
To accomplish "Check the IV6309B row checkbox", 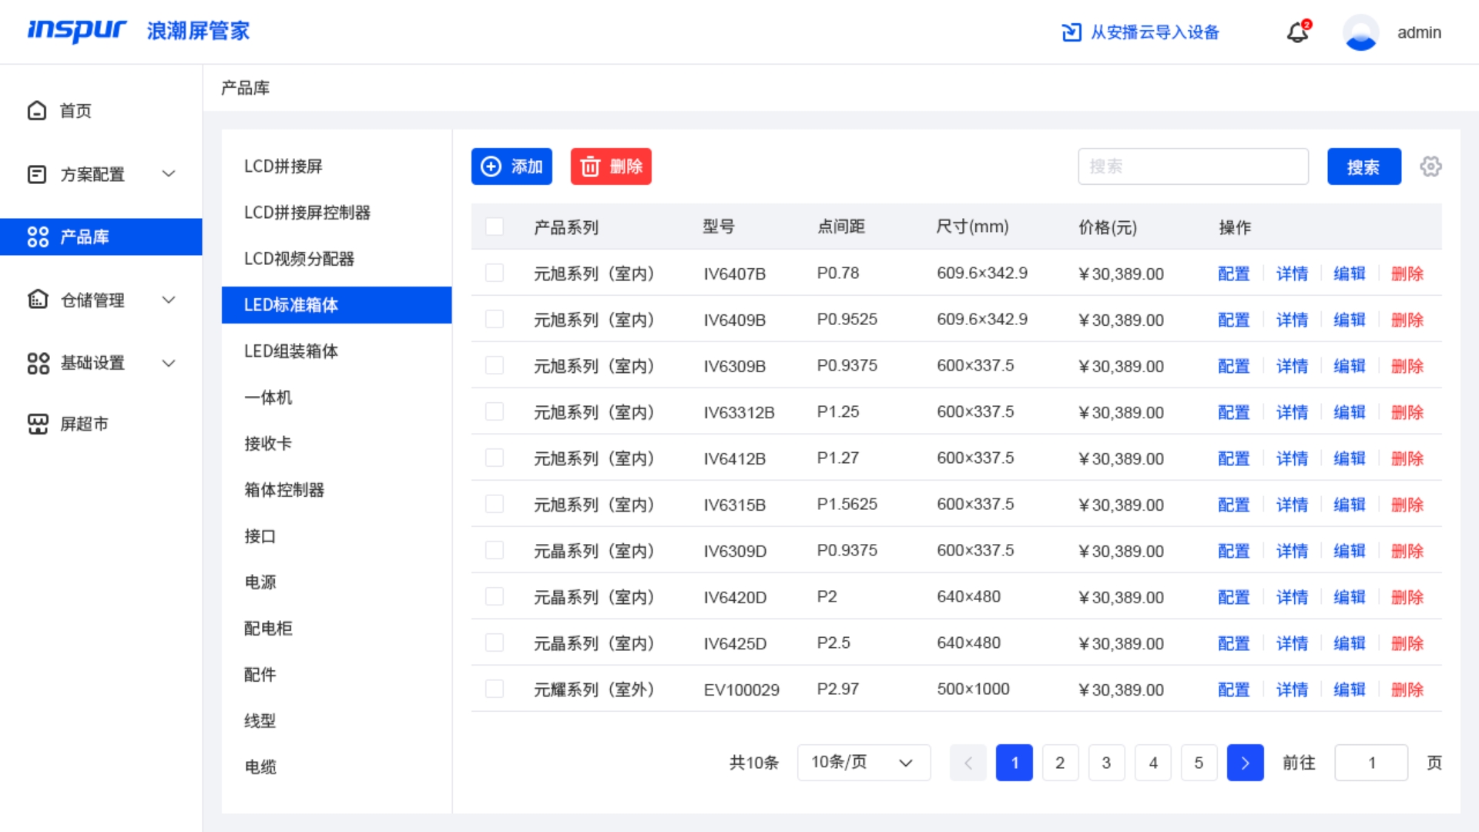I will point(495,365).
